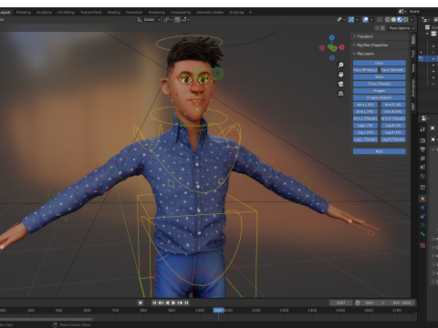The width and height of the screenshot is (438, 328).
Task: Click the blue Z axis gizmo ball
Action: [x=332, y=37]
